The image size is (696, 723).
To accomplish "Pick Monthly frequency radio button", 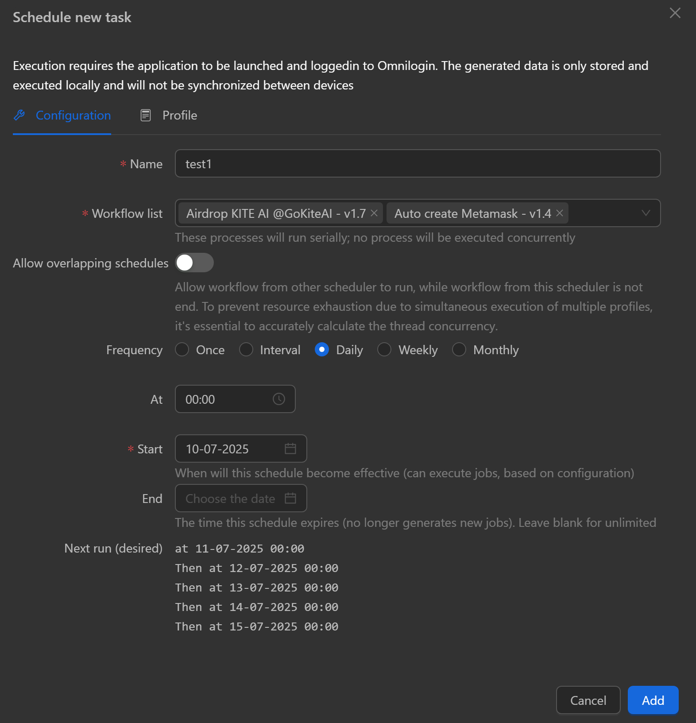I will point(459,350).
